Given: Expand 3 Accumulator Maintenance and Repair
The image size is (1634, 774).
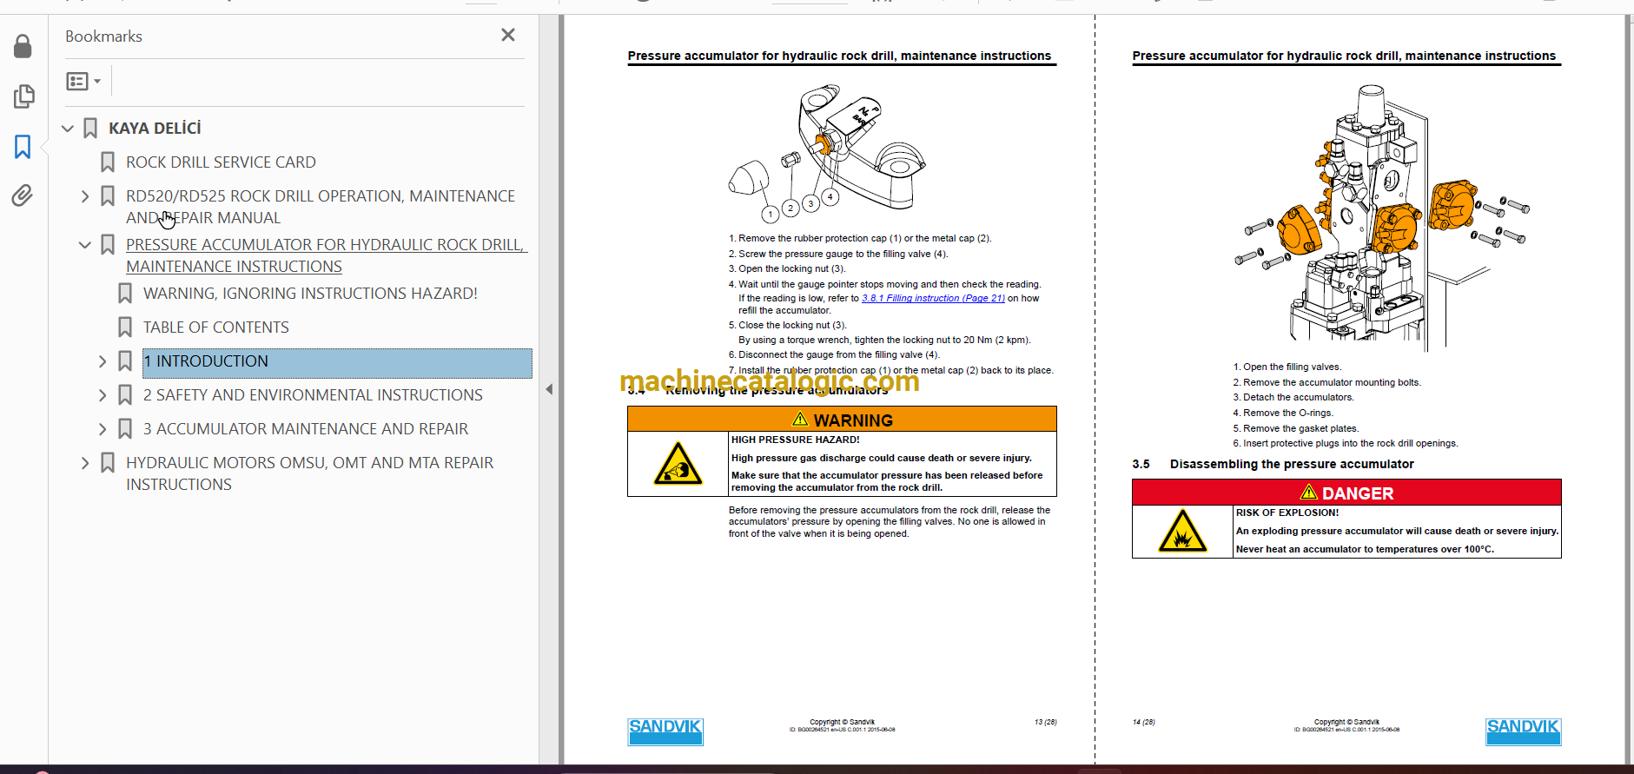Looking at the screenshot, I should click(x=103, y=429).
